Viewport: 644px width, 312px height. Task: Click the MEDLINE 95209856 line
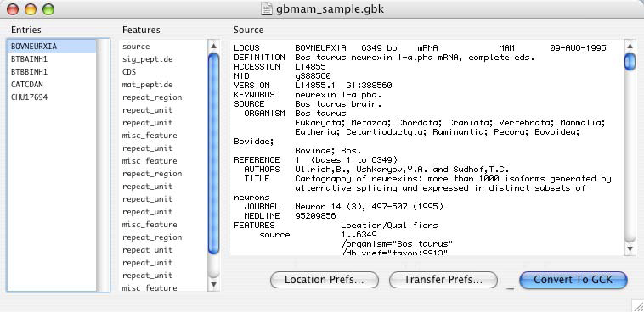click(290, 216)
